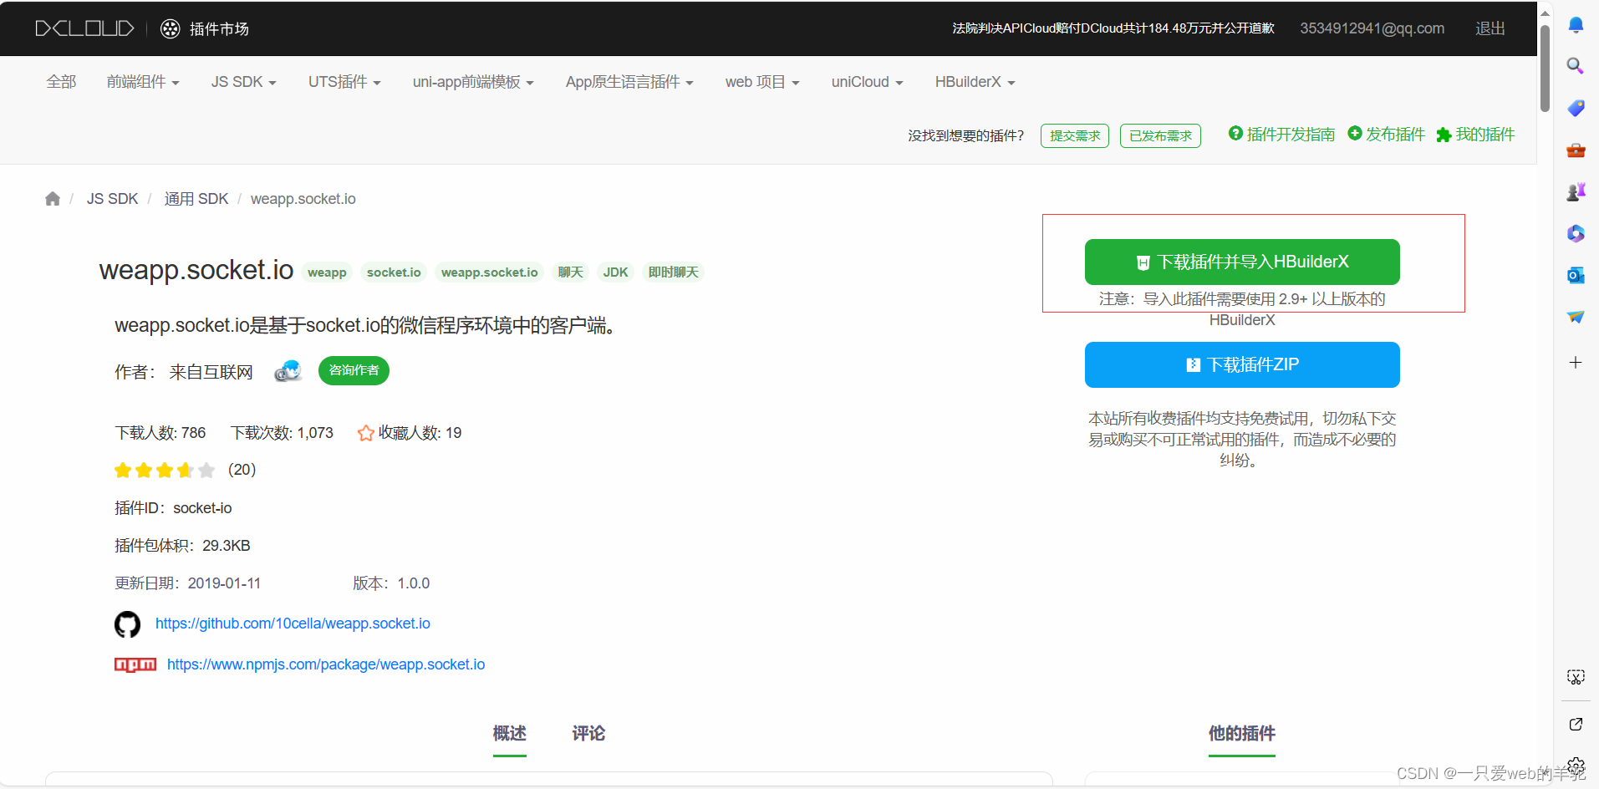The height and width of the screenshot is (789, 1599).
Task: Click the 退出 logout link
Action: pyautogui.click(x=1490, y=28)
